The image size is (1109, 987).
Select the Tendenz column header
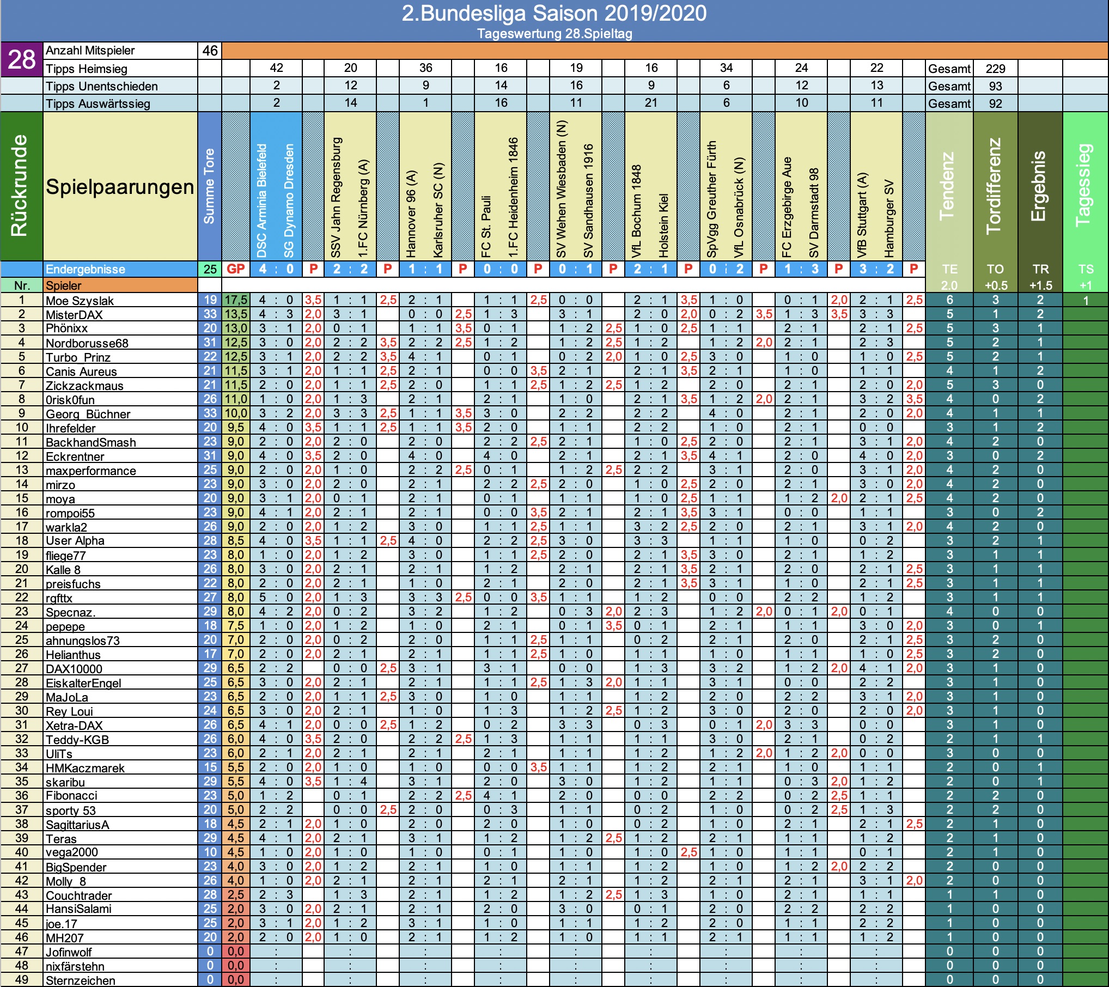click(949, 186)
